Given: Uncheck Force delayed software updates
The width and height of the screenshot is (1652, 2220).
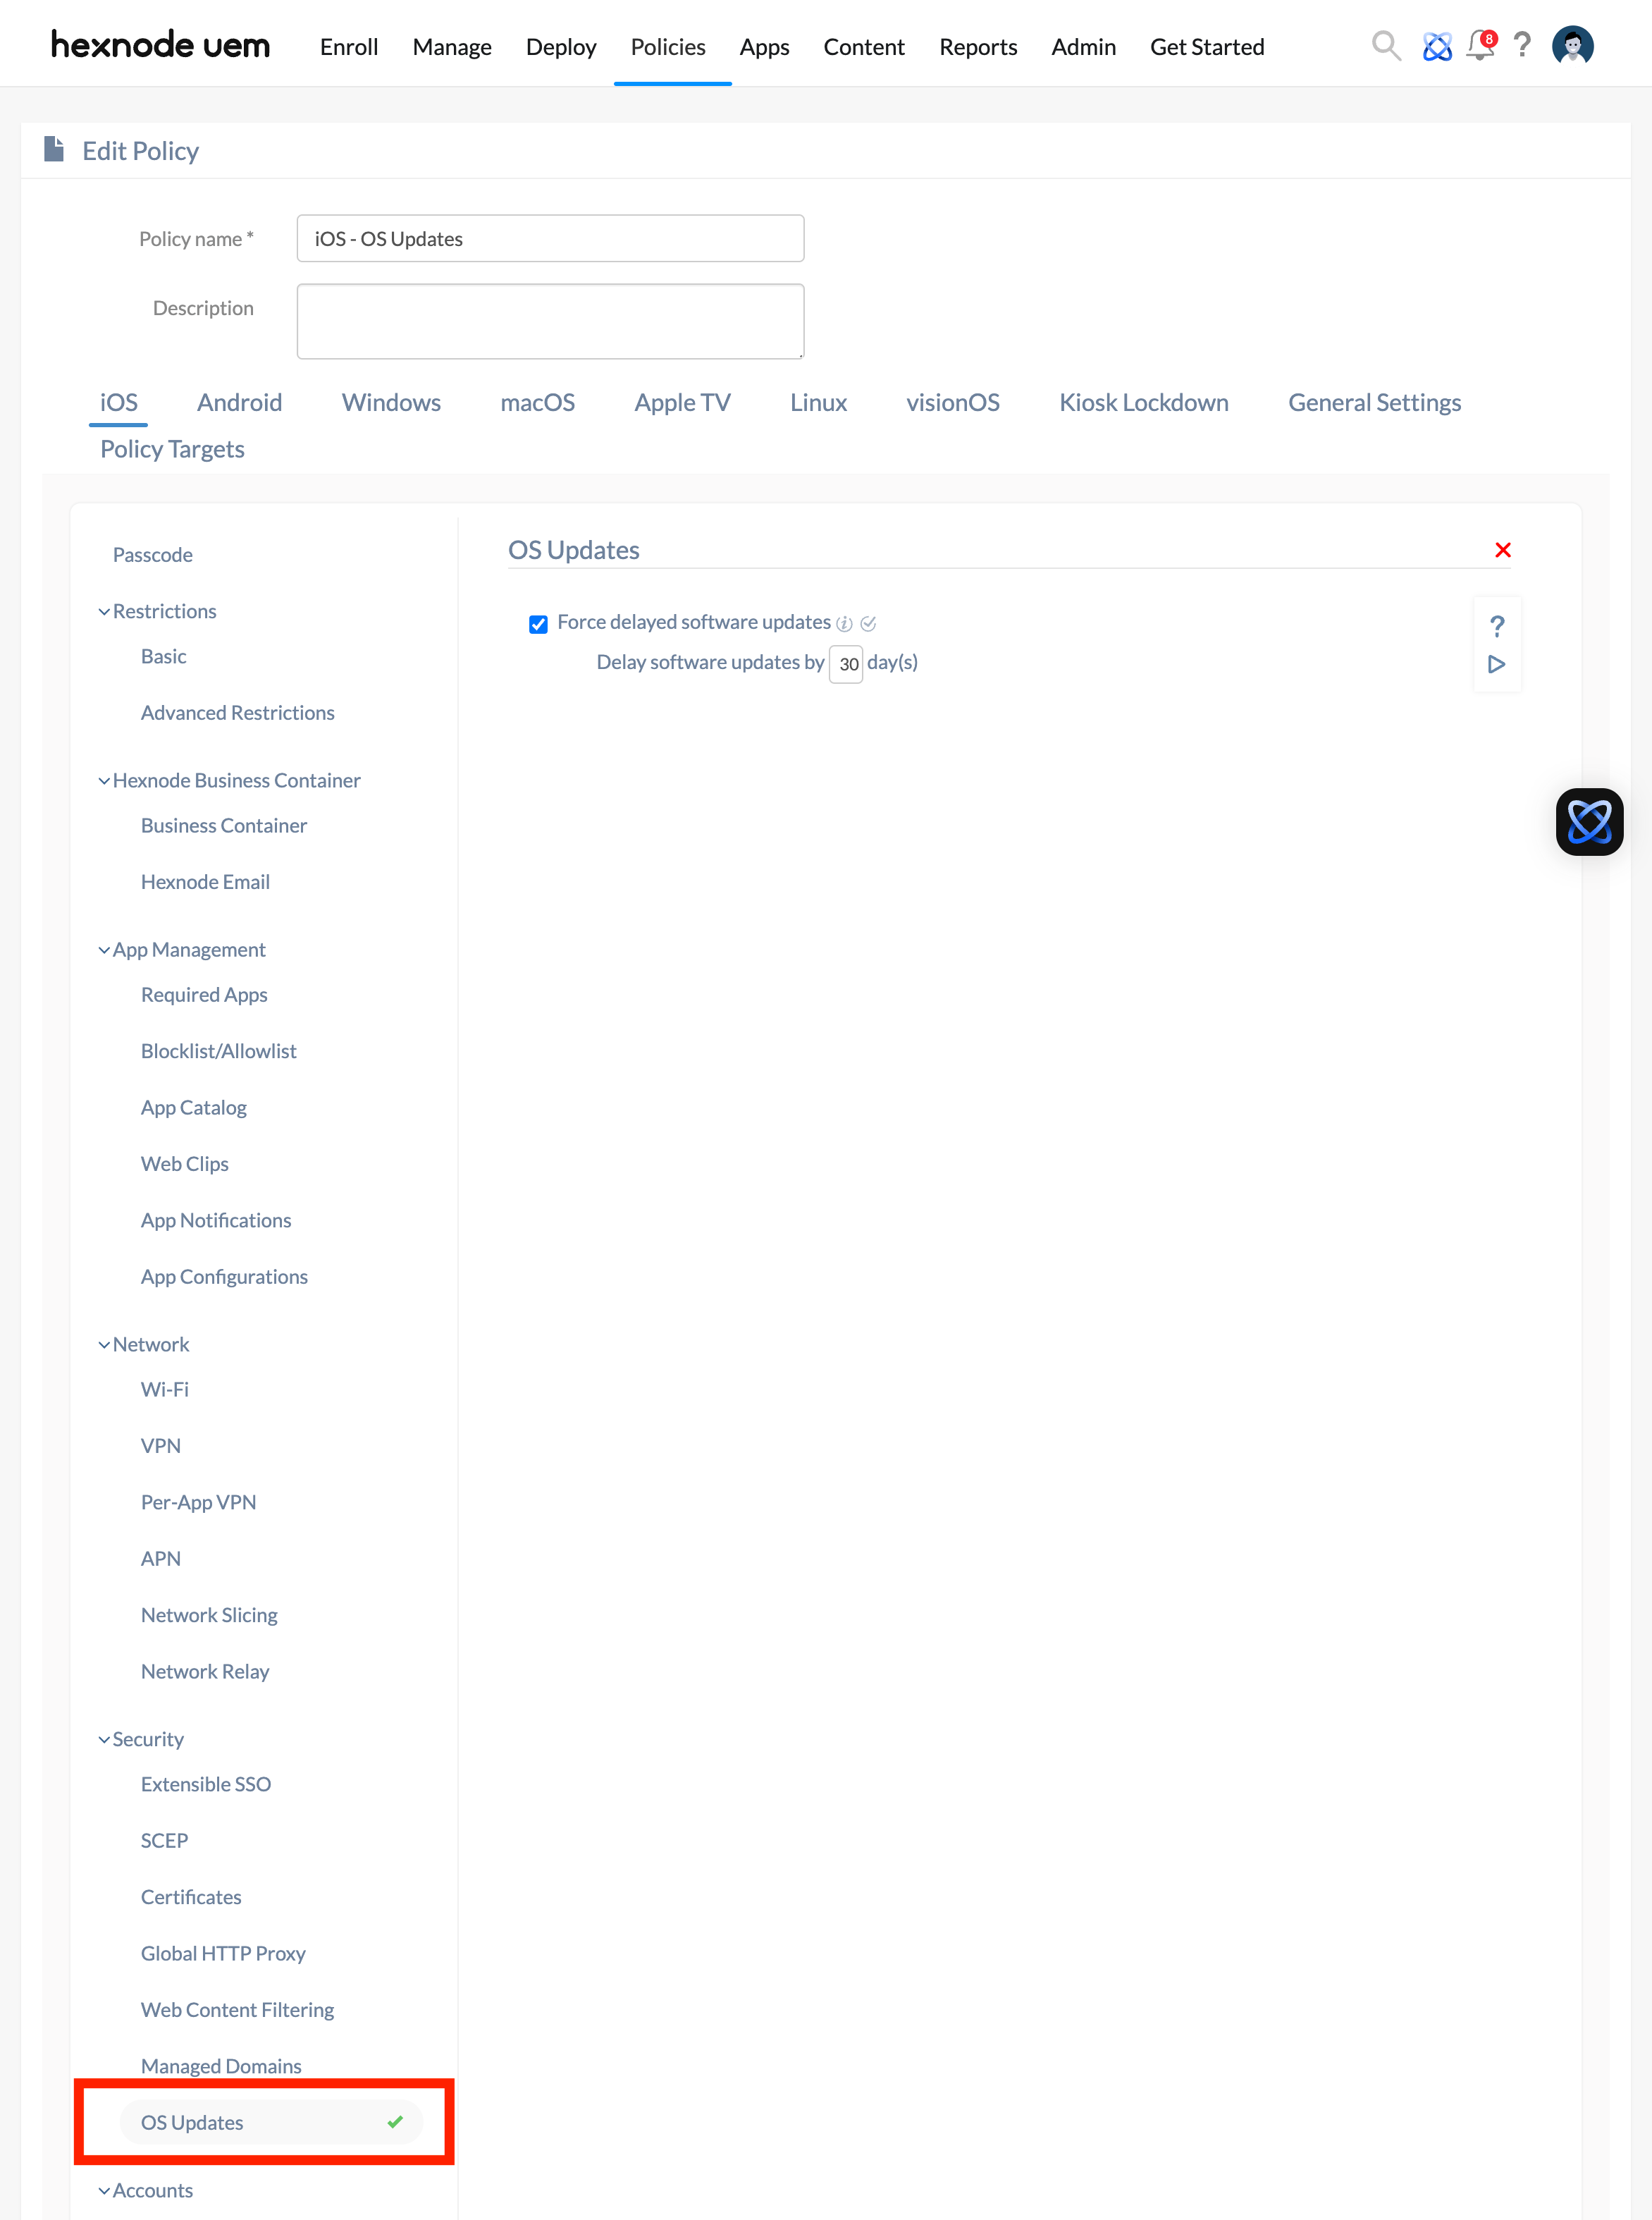Looking at the screenshot, I should [538, 624].
